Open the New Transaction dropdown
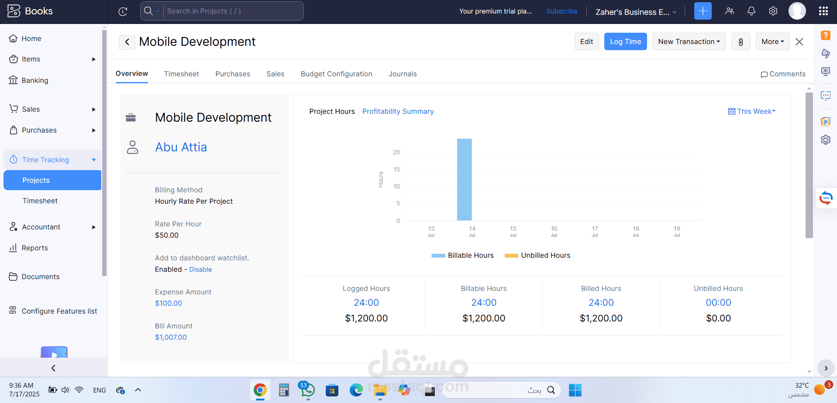Viewport: 837px width, 403px height. tap(689, 42)
